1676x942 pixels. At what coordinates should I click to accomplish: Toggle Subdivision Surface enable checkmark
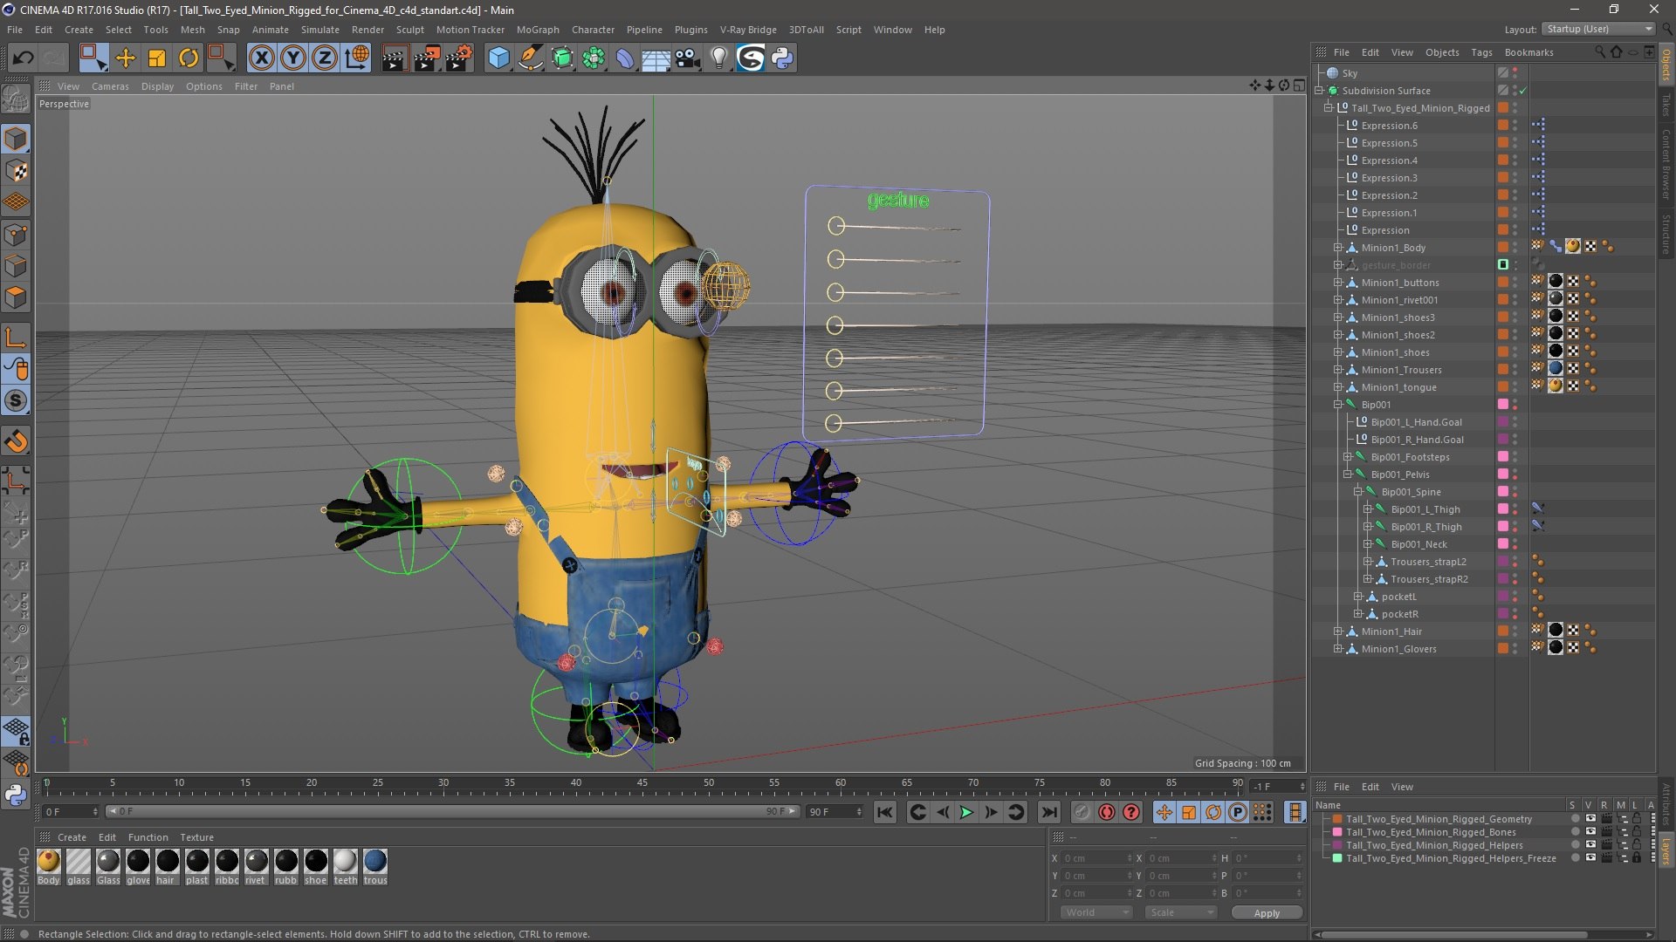pyautogui.click(x=1523, y=91)
